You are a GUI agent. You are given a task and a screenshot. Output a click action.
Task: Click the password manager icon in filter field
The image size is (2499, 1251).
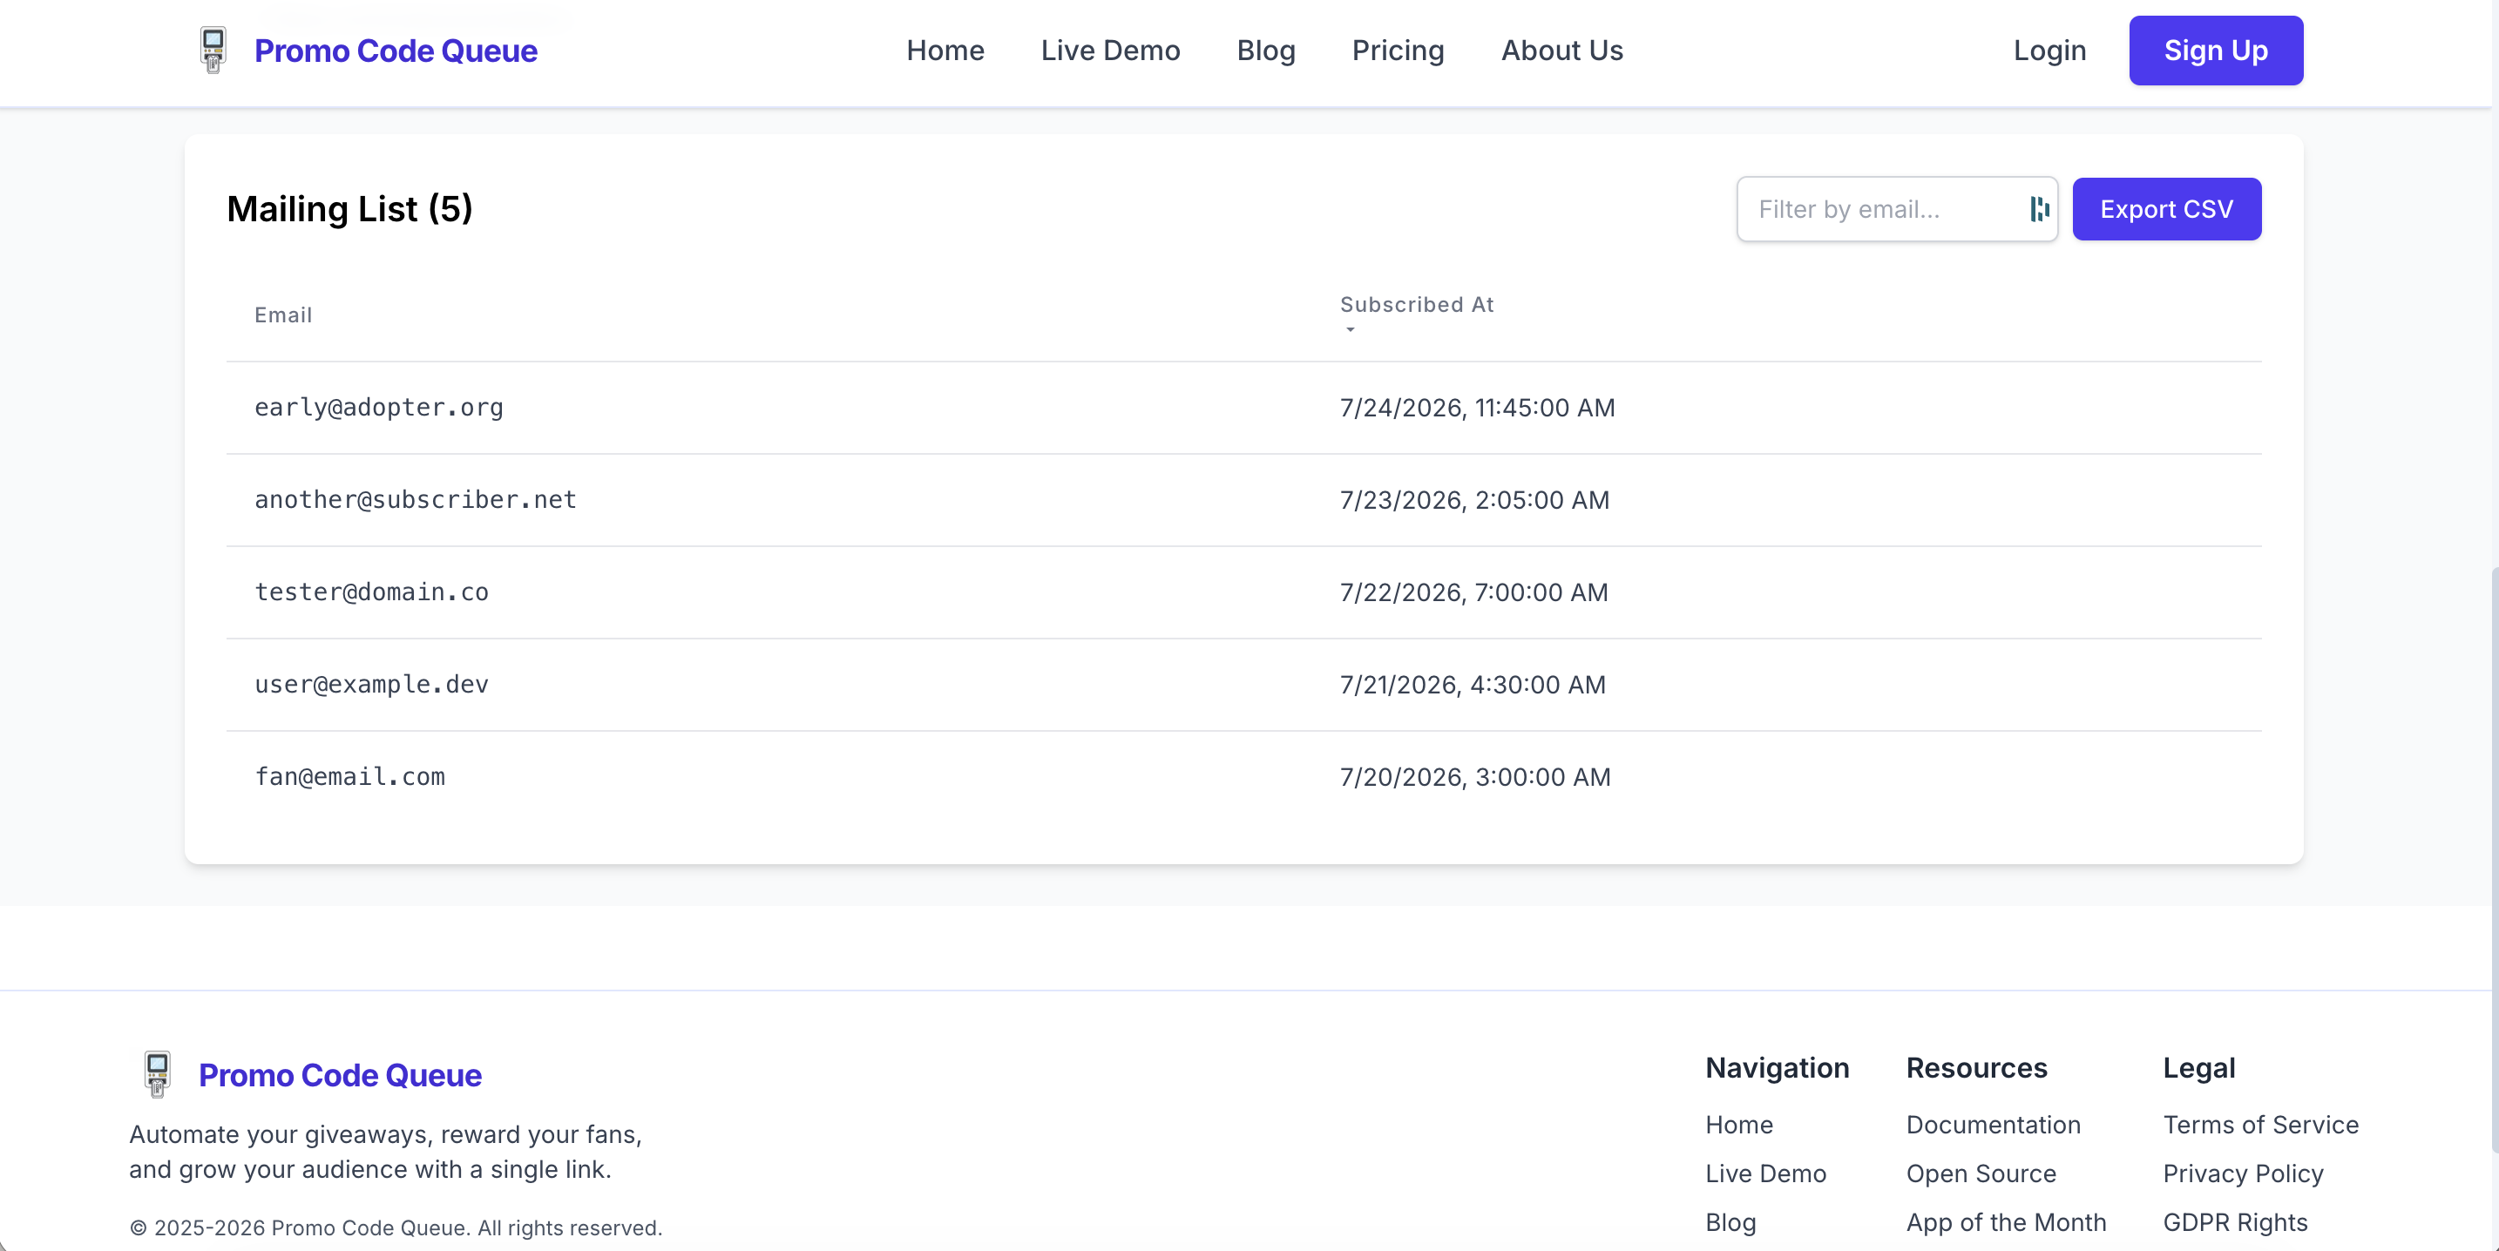pyautogui.click(x=2038, y=209)
